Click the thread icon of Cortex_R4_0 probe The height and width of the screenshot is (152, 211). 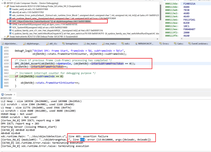click(x=8, y=6)
